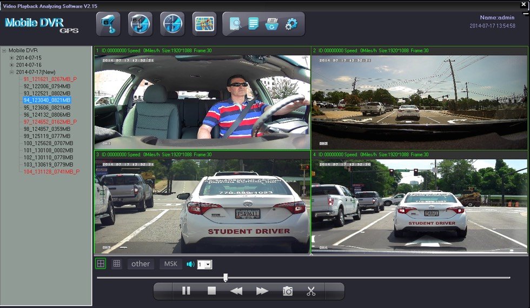The height and width of the screenshot is (308, 530).
Task: Click the playback progress slider handle
Action: [226, 277]
